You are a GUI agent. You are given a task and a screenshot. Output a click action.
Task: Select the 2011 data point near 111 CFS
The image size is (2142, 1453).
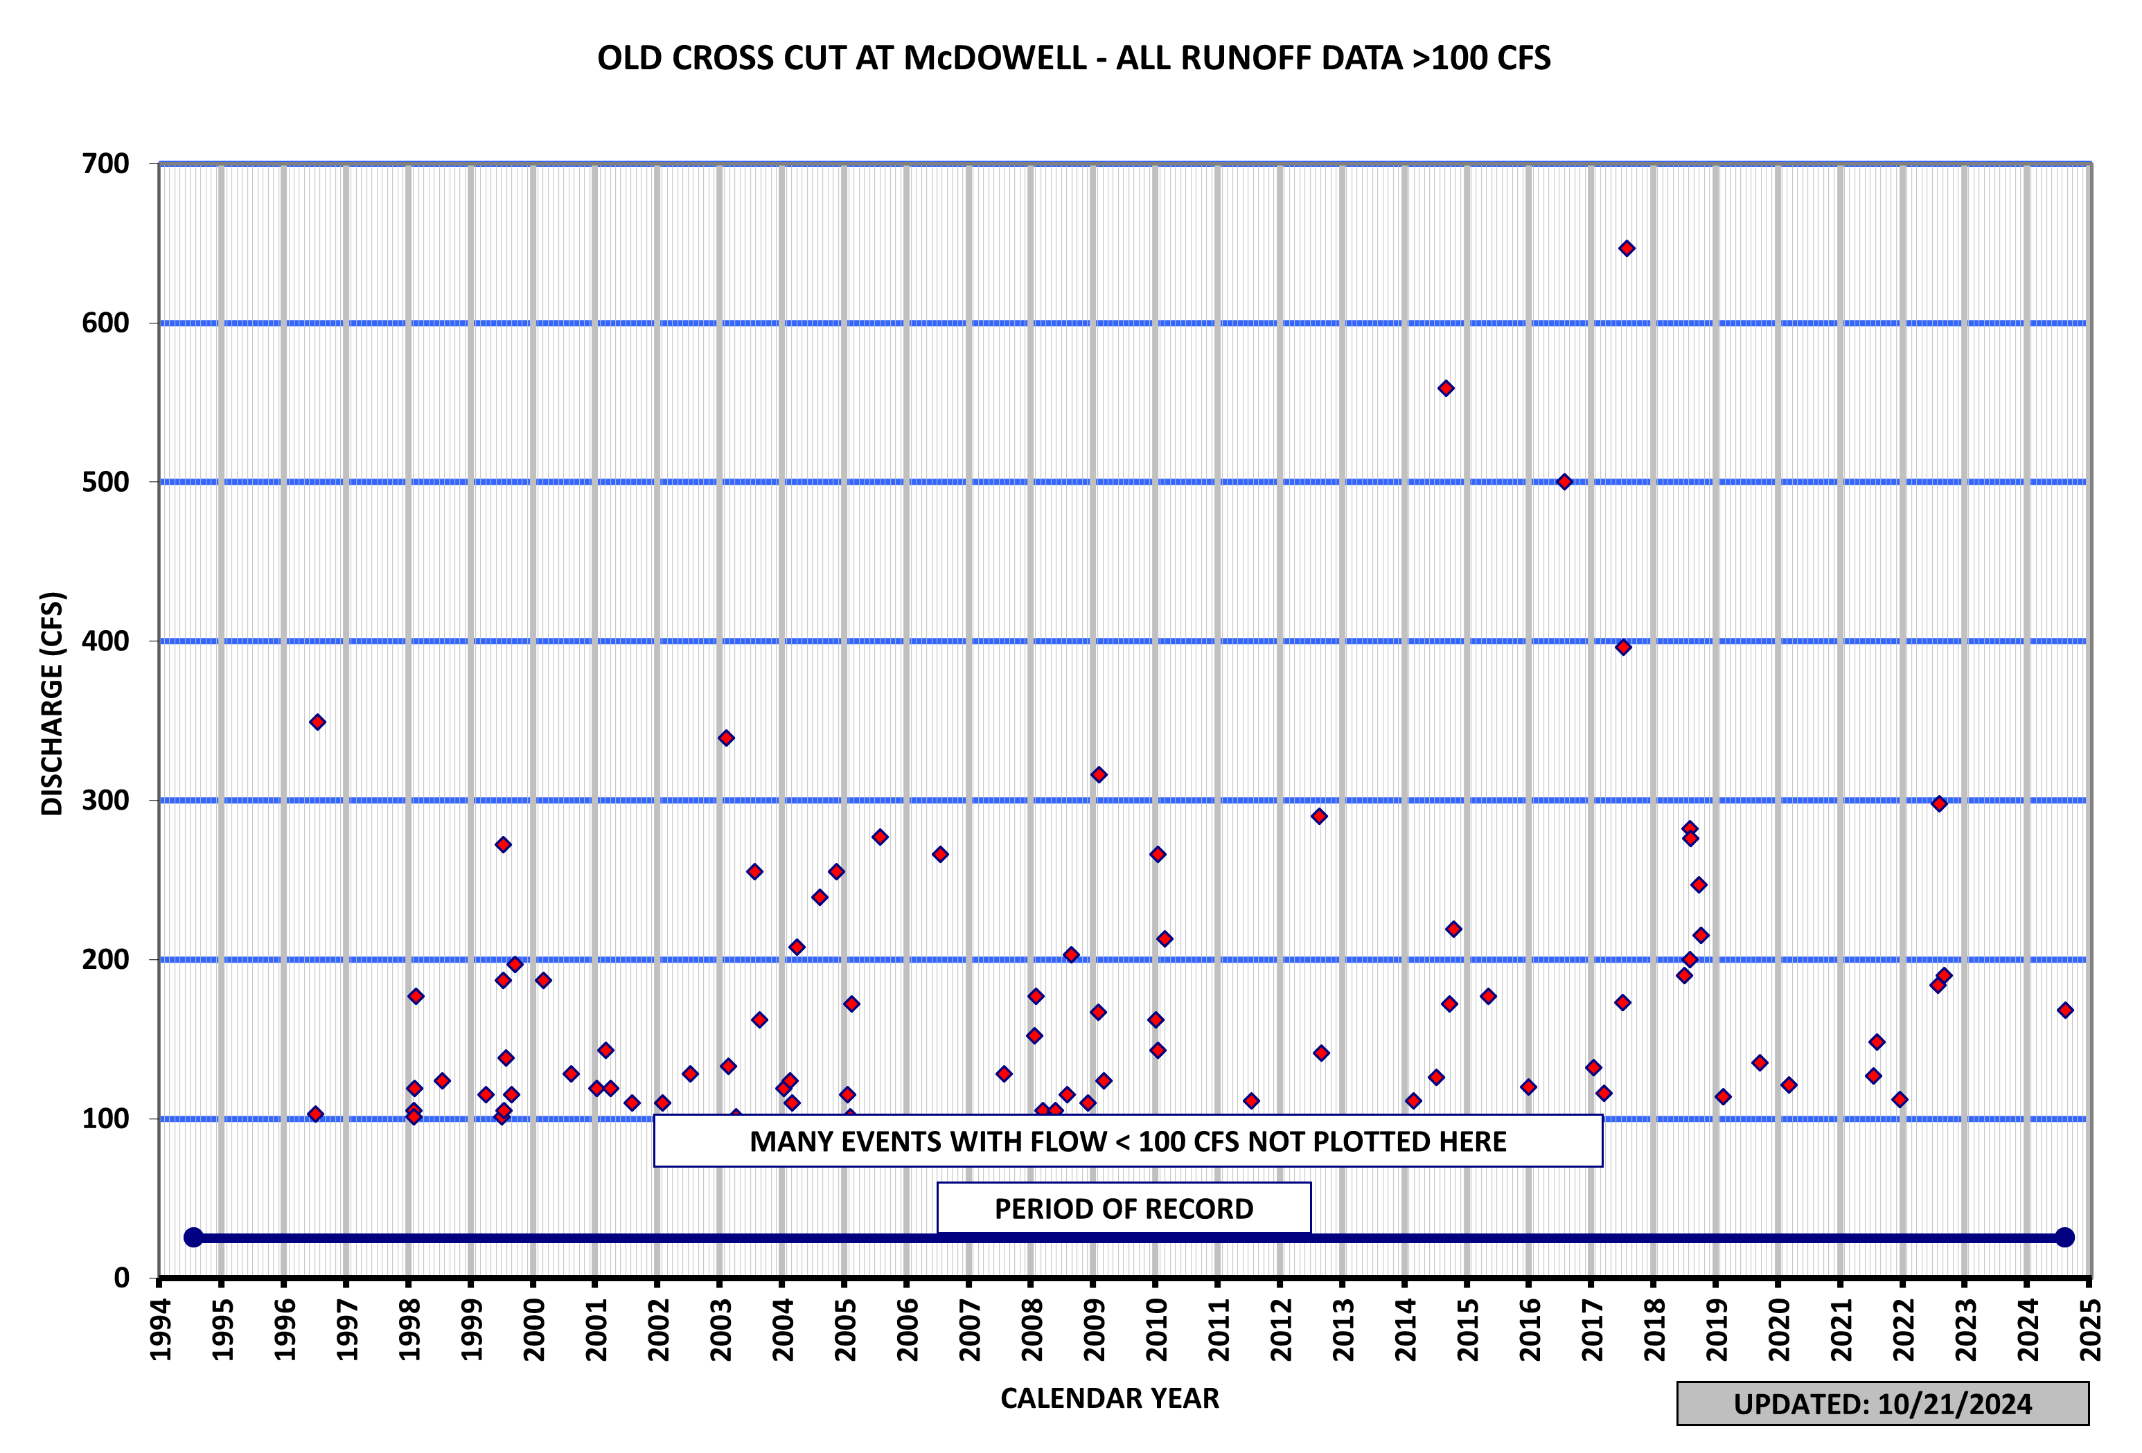point(1252,1101)
